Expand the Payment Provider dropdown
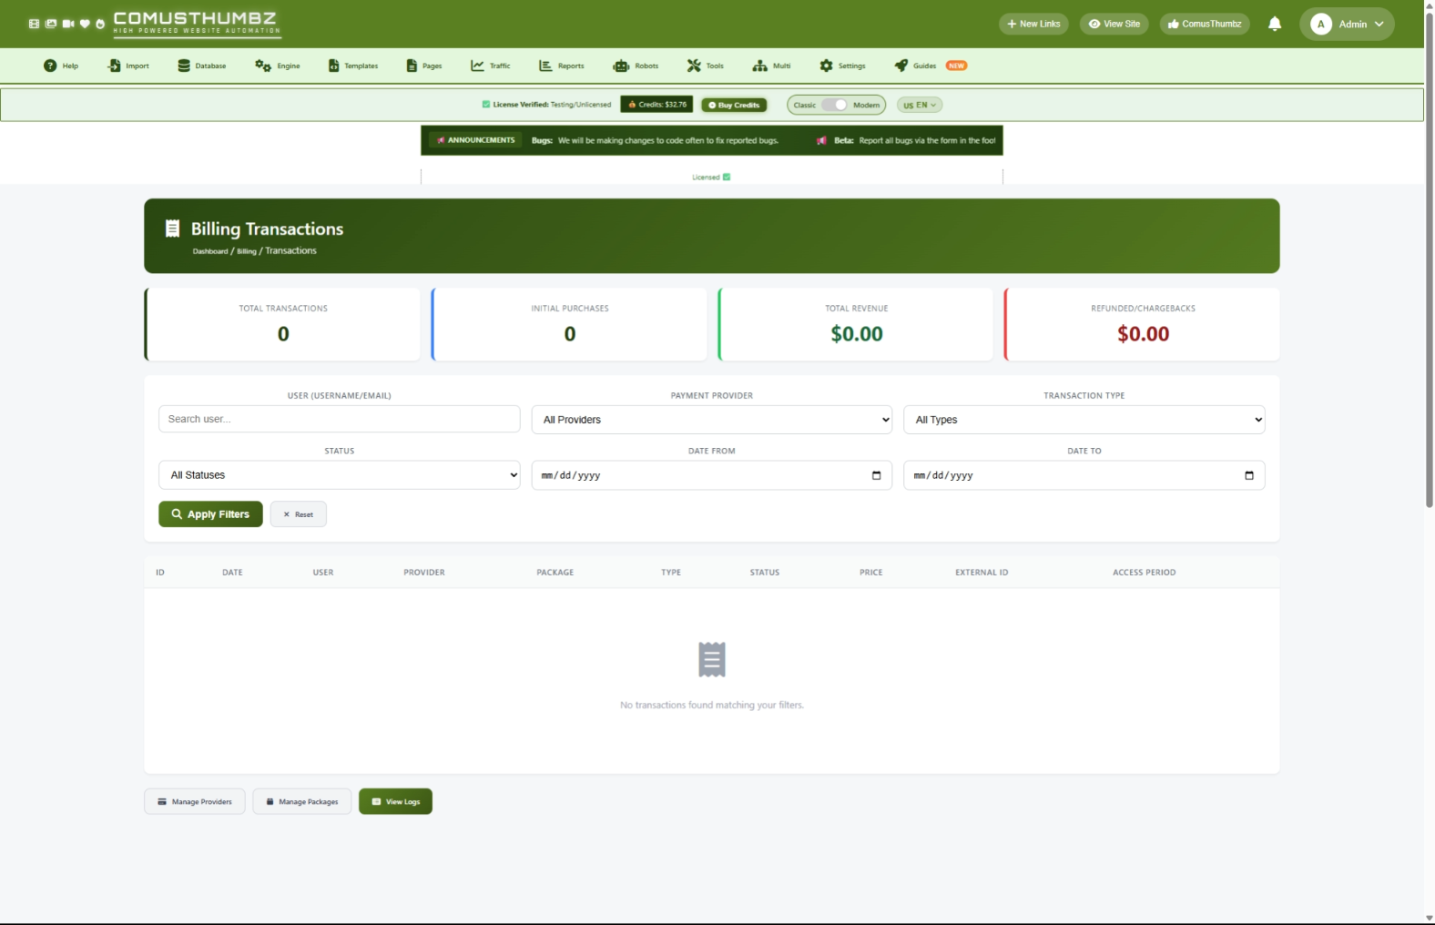This screenshot has width=1435, height=925. click(x=711, y=420)
